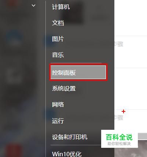Viewport: 147px width, 157px height.
Task: Click the upper gray 步骤 text
Action: [x=119, y=44]
